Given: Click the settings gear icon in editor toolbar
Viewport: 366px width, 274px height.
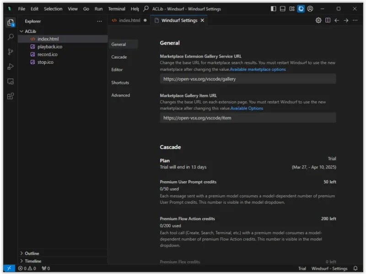Looking at the screenshot, I should point(318,20).
